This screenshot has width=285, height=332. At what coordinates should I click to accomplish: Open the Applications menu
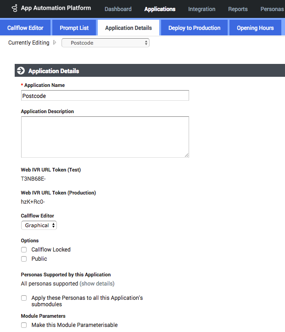pyautogui.click(x=160, y=9)
